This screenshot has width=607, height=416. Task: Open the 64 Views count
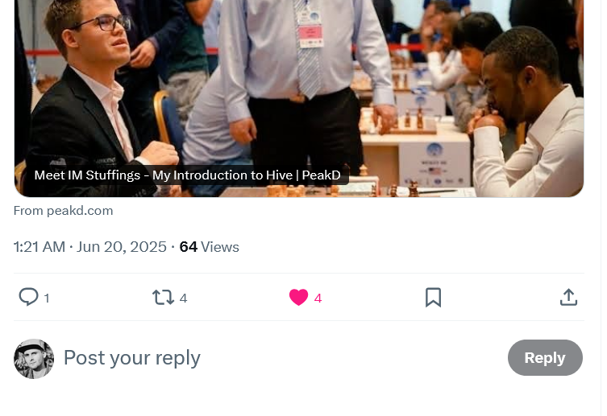tap(209, 247)
